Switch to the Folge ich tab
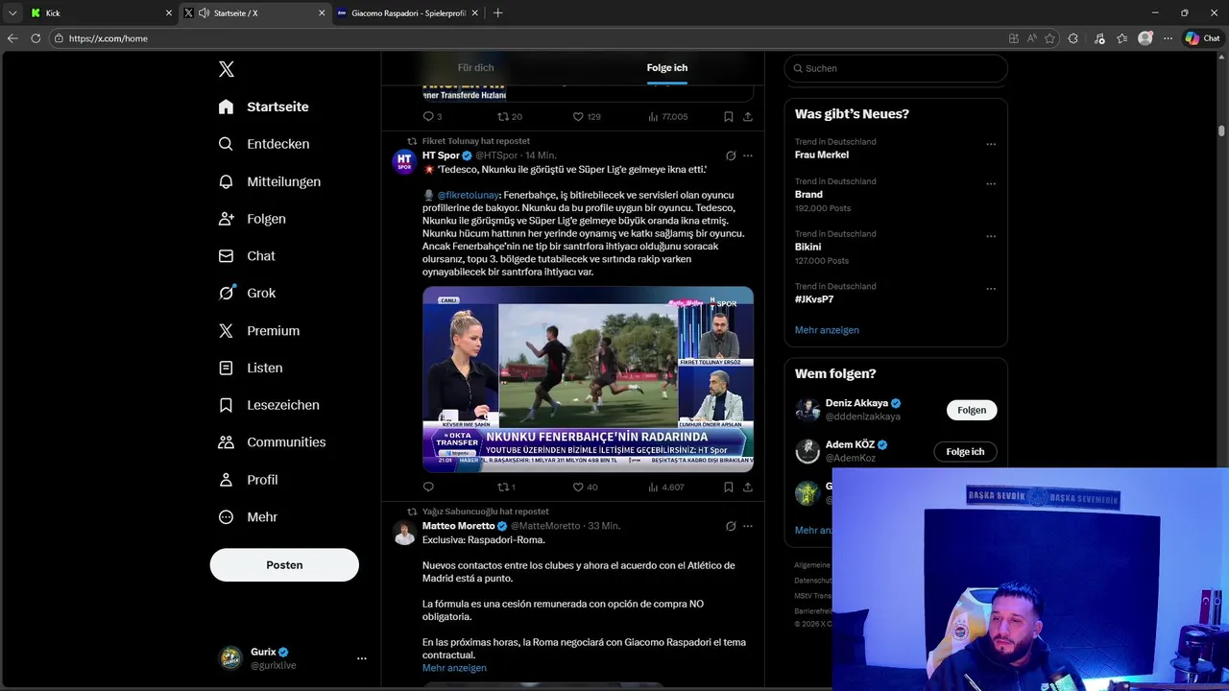The height and width of the screenshot is (691, 1229). [666, 68]
